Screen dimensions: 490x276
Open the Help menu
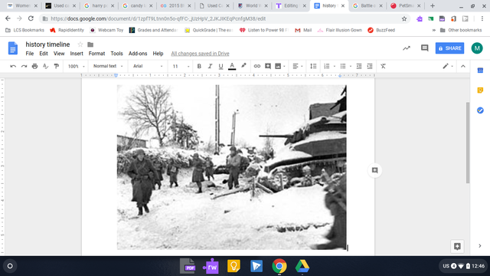tap(158, 54)
